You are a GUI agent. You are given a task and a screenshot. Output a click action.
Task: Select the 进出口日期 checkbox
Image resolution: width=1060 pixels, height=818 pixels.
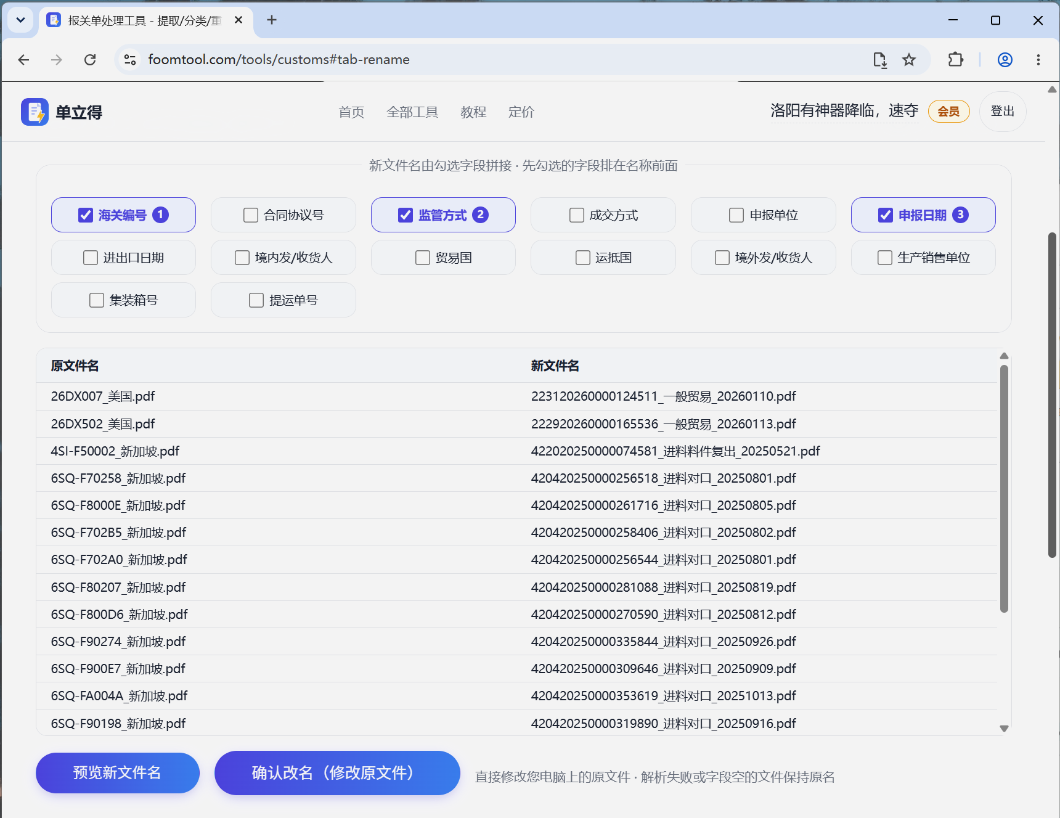click(91, 258)
